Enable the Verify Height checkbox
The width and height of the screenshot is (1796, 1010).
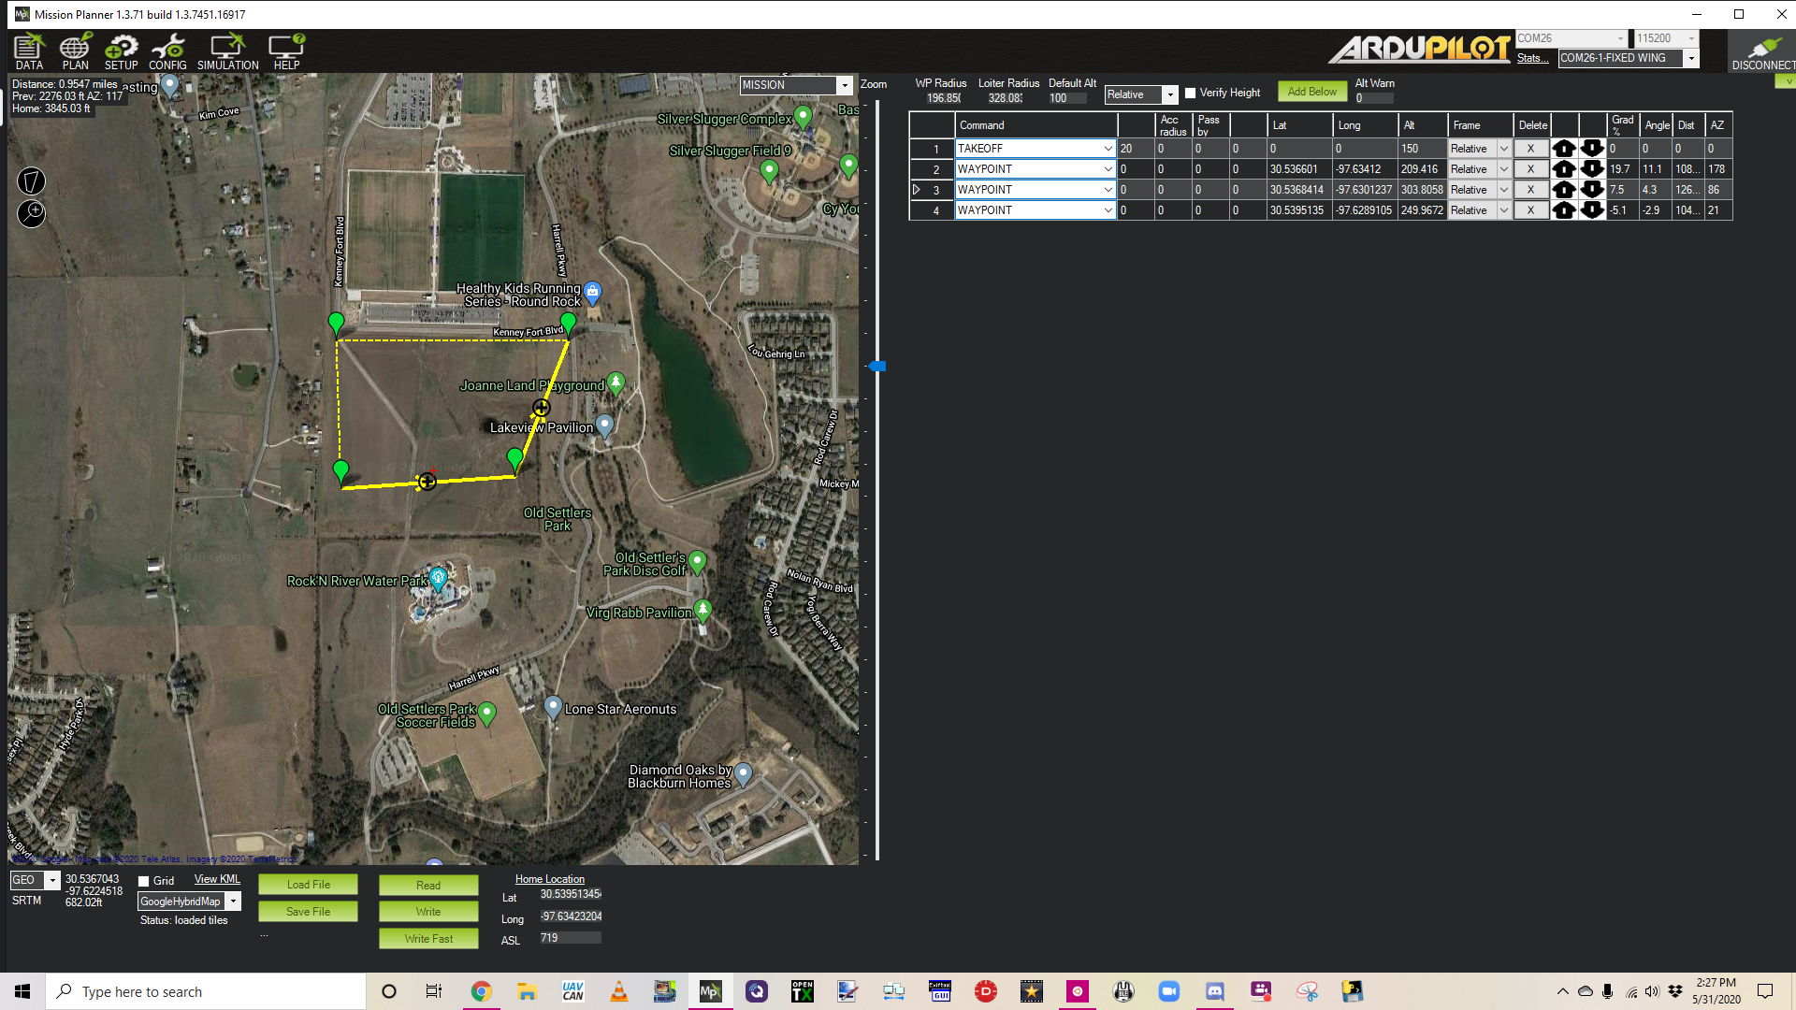click(1191, 94)
